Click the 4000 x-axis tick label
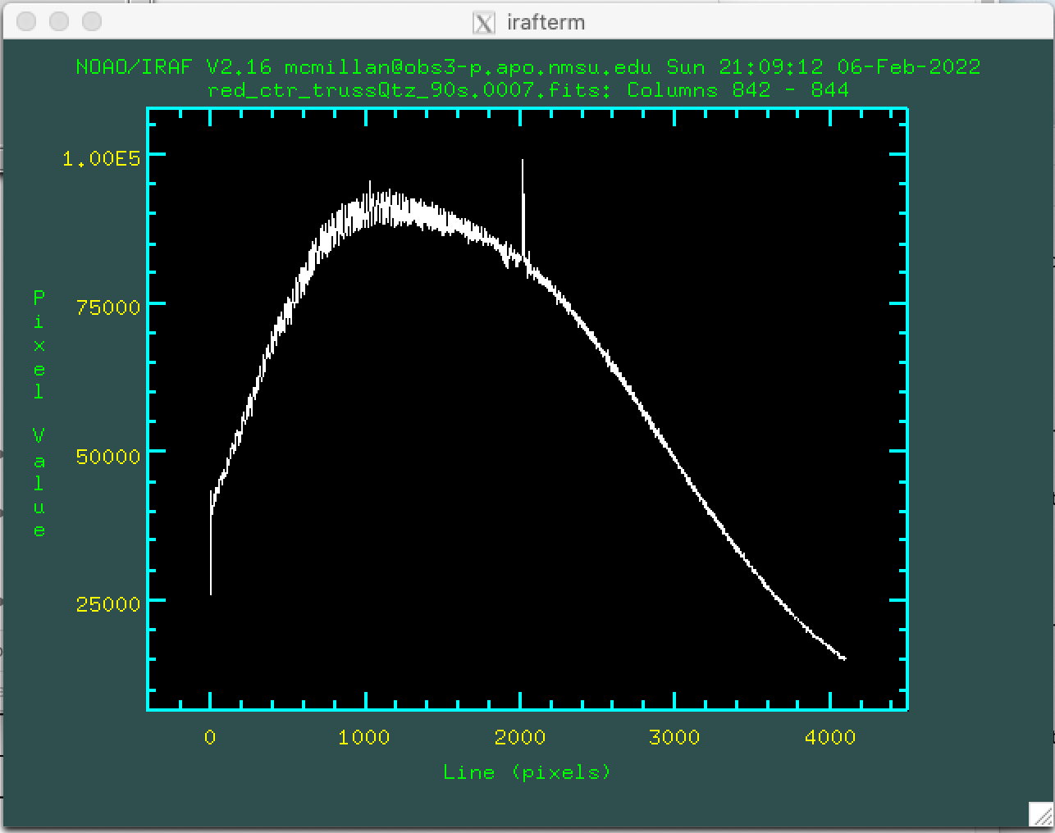 [830, 738]
